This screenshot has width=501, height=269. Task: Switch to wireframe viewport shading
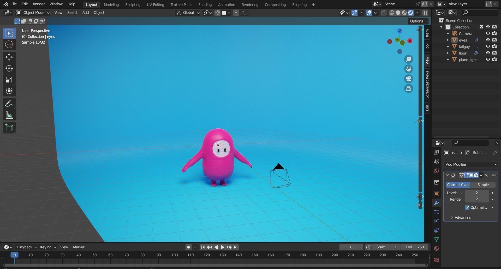pyautogui.click(x=392, y=13)
